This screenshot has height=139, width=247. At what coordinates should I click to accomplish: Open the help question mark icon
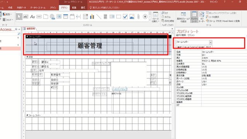tap(225, 2)
